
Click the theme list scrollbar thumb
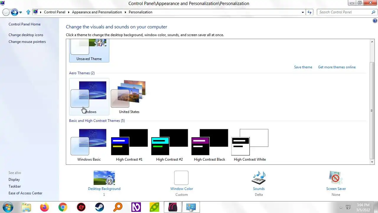(372, 111)
